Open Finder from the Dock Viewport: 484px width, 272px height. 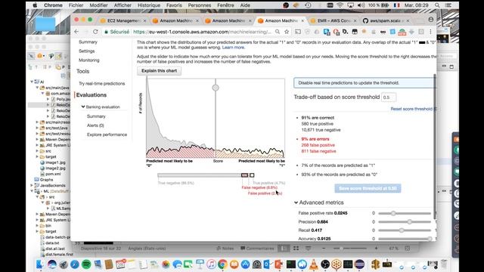click(40, 264)
